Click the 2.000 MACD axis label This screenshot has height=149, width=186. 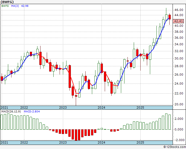pos(179,119)
